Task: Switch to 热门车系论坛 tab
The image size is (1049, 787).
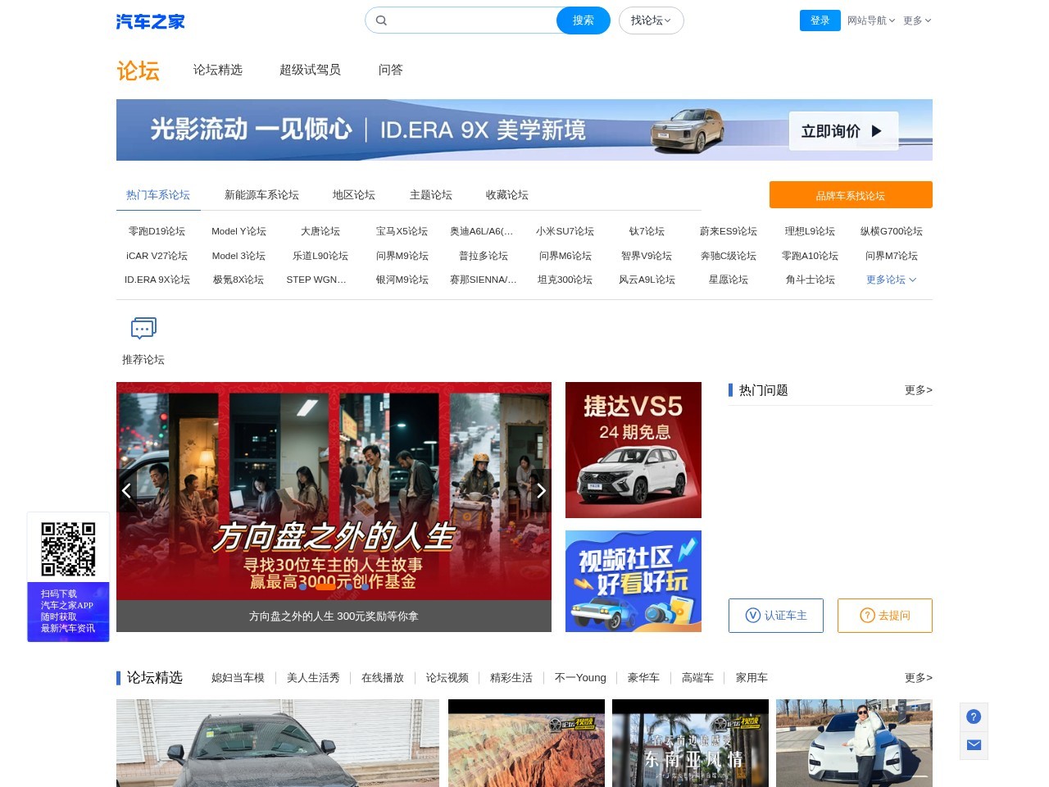Action: 158,195
